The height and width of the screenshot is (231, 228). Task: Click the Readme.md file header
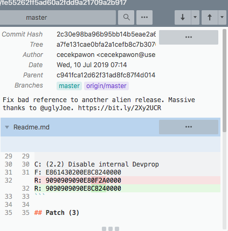tap(110, 127)
